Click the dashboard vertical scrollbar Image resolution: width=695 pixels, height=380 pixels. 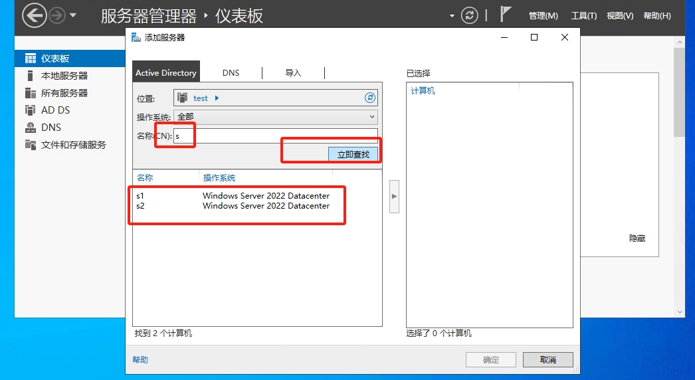coord(680,92)
